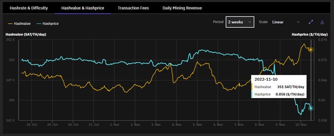This screenshot has height=136, width=334.
Task: Click the 7. Nov axis label
Action: [x=238, y=124]
